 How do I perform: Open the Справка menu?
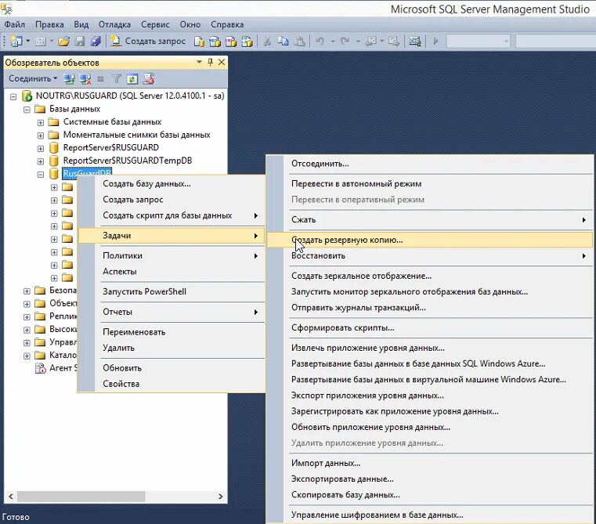click(x=227, y=24)
